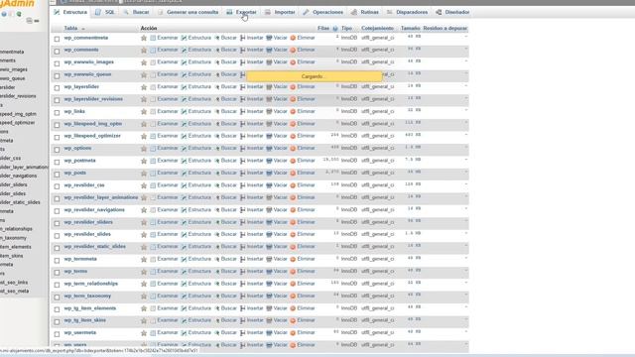Click Examinar icon for wp_comments row
This screenshot has width=635, height=357.
(x=153, y=51)
